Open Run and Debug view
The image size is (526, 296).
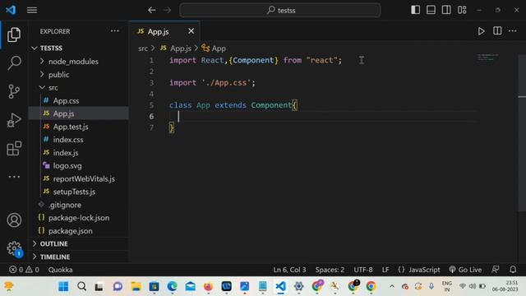tap(14, 120)
